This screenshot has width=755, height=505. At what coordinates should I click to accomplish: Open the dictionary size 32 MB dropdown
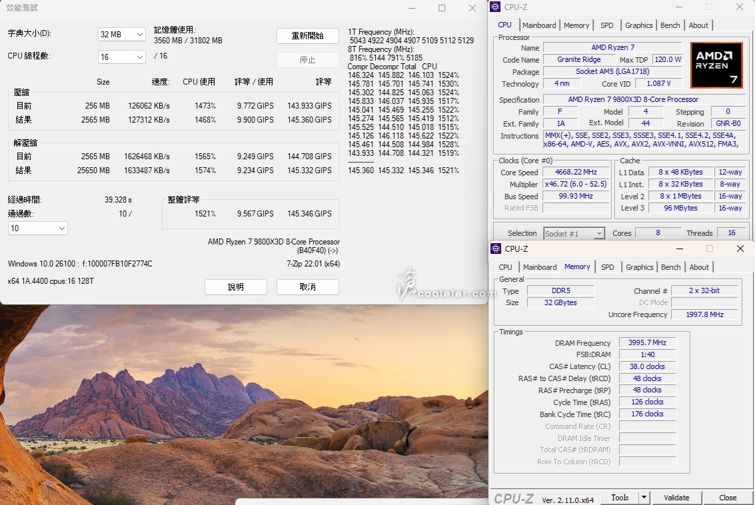[121, 34]
